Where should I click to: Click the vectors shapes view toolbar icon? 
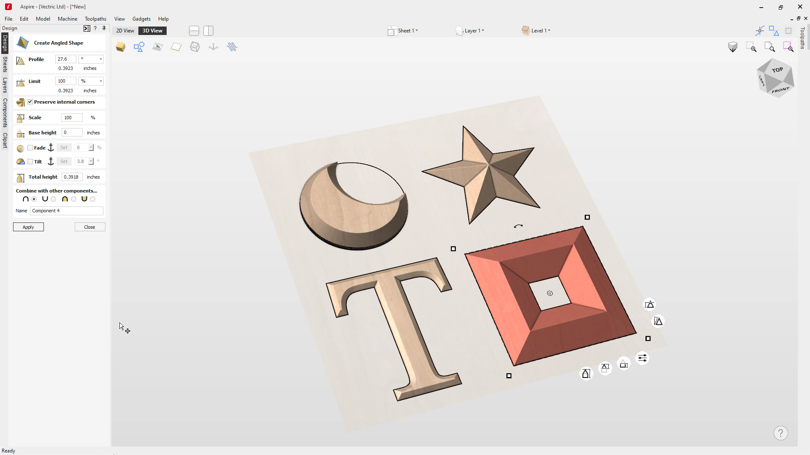(x=139, y=47)
